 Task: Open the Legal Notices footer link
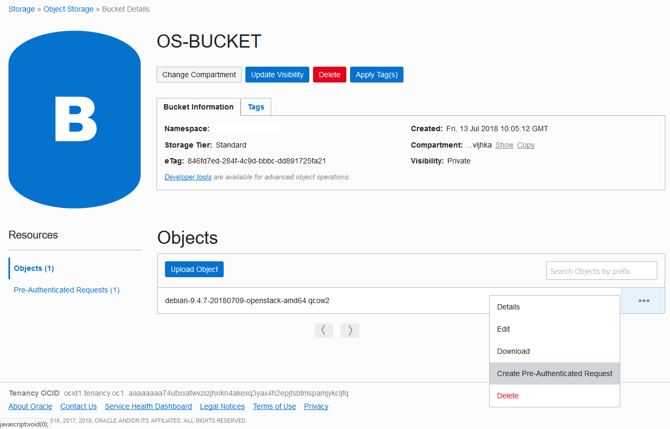pyautogui.click(x=222, y=406)
